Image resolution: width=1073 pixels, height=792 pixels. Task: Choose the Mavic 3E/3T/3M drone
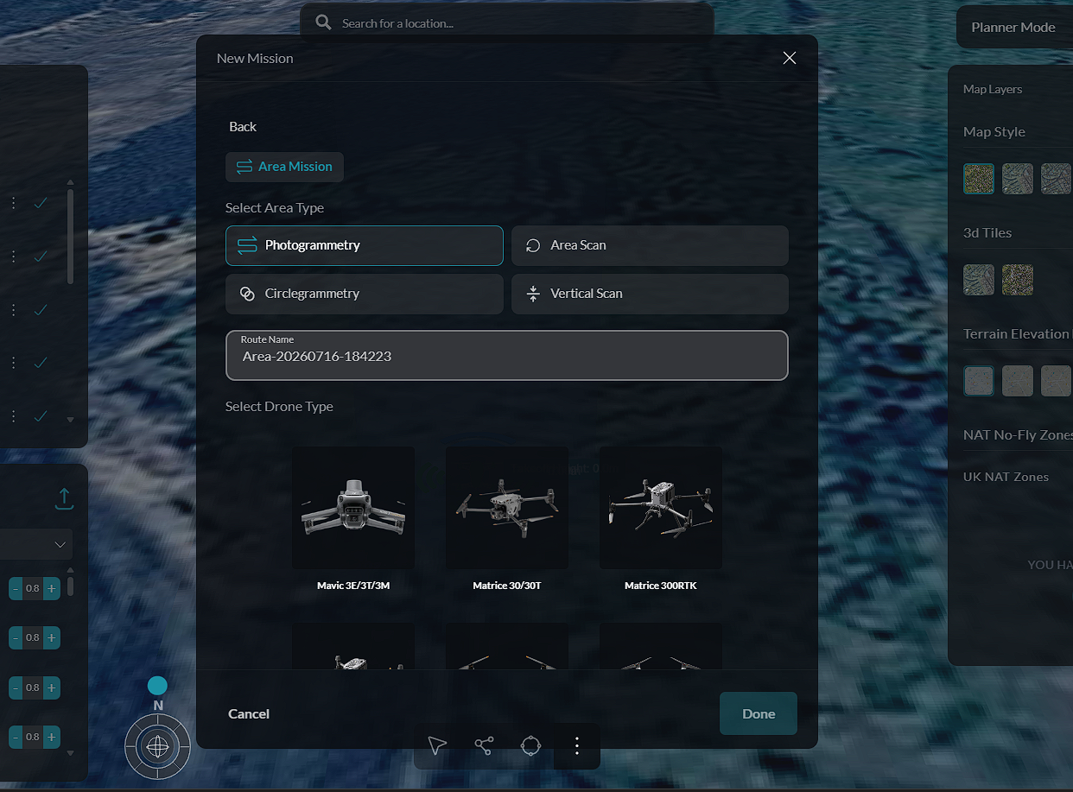click(353, 508)
